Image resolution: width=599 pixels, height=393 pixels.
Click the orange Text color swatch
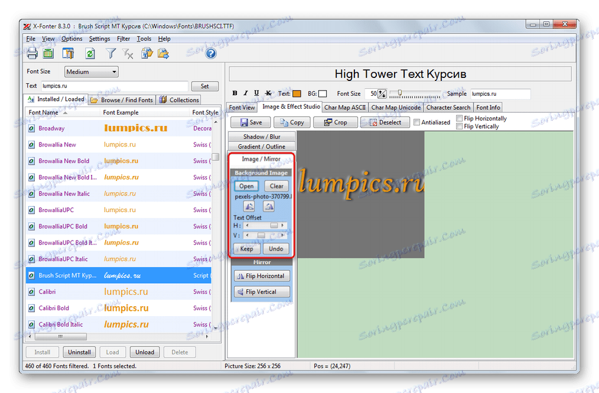coord(297,93)
